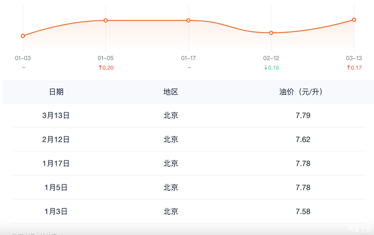Viewport: 374px width, 235px height.
Task: Select the 1月5日 date cell
Action: tap(56, 188)
